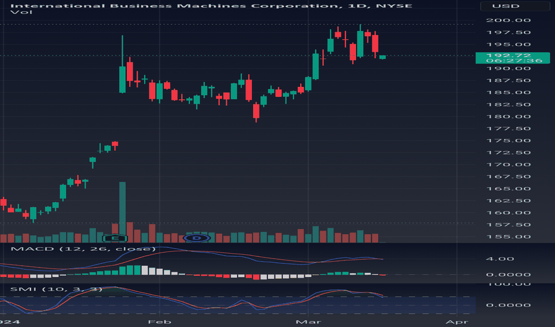The width and height of the screenshot is (555, 327).
Task: Select the MACD (12, 26, close) label
Action: (83, 249)
